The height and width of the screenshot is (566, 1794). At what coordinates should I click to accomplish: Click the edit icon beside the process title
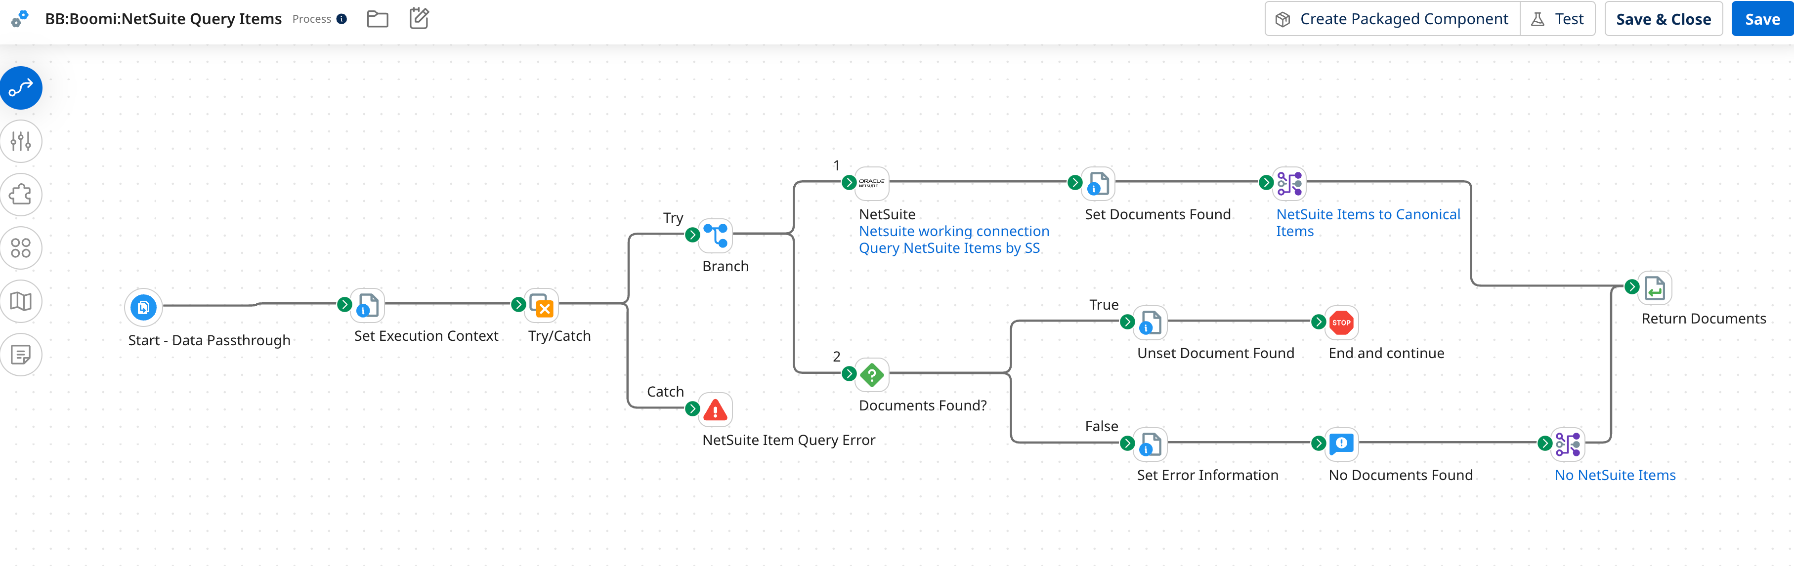point(419,19)
